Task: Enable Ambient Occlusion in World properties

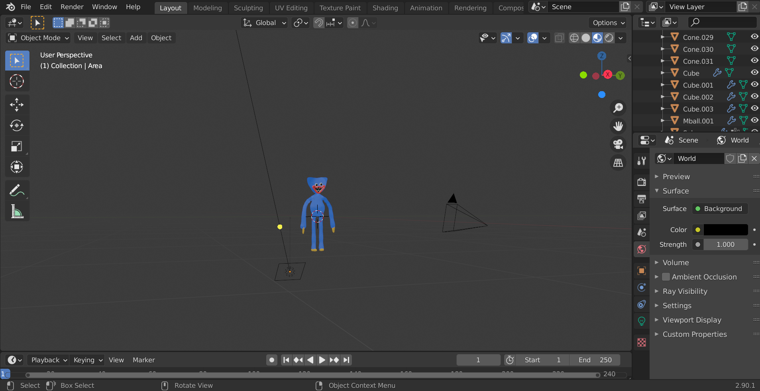Action: click(x=666, y=277)
